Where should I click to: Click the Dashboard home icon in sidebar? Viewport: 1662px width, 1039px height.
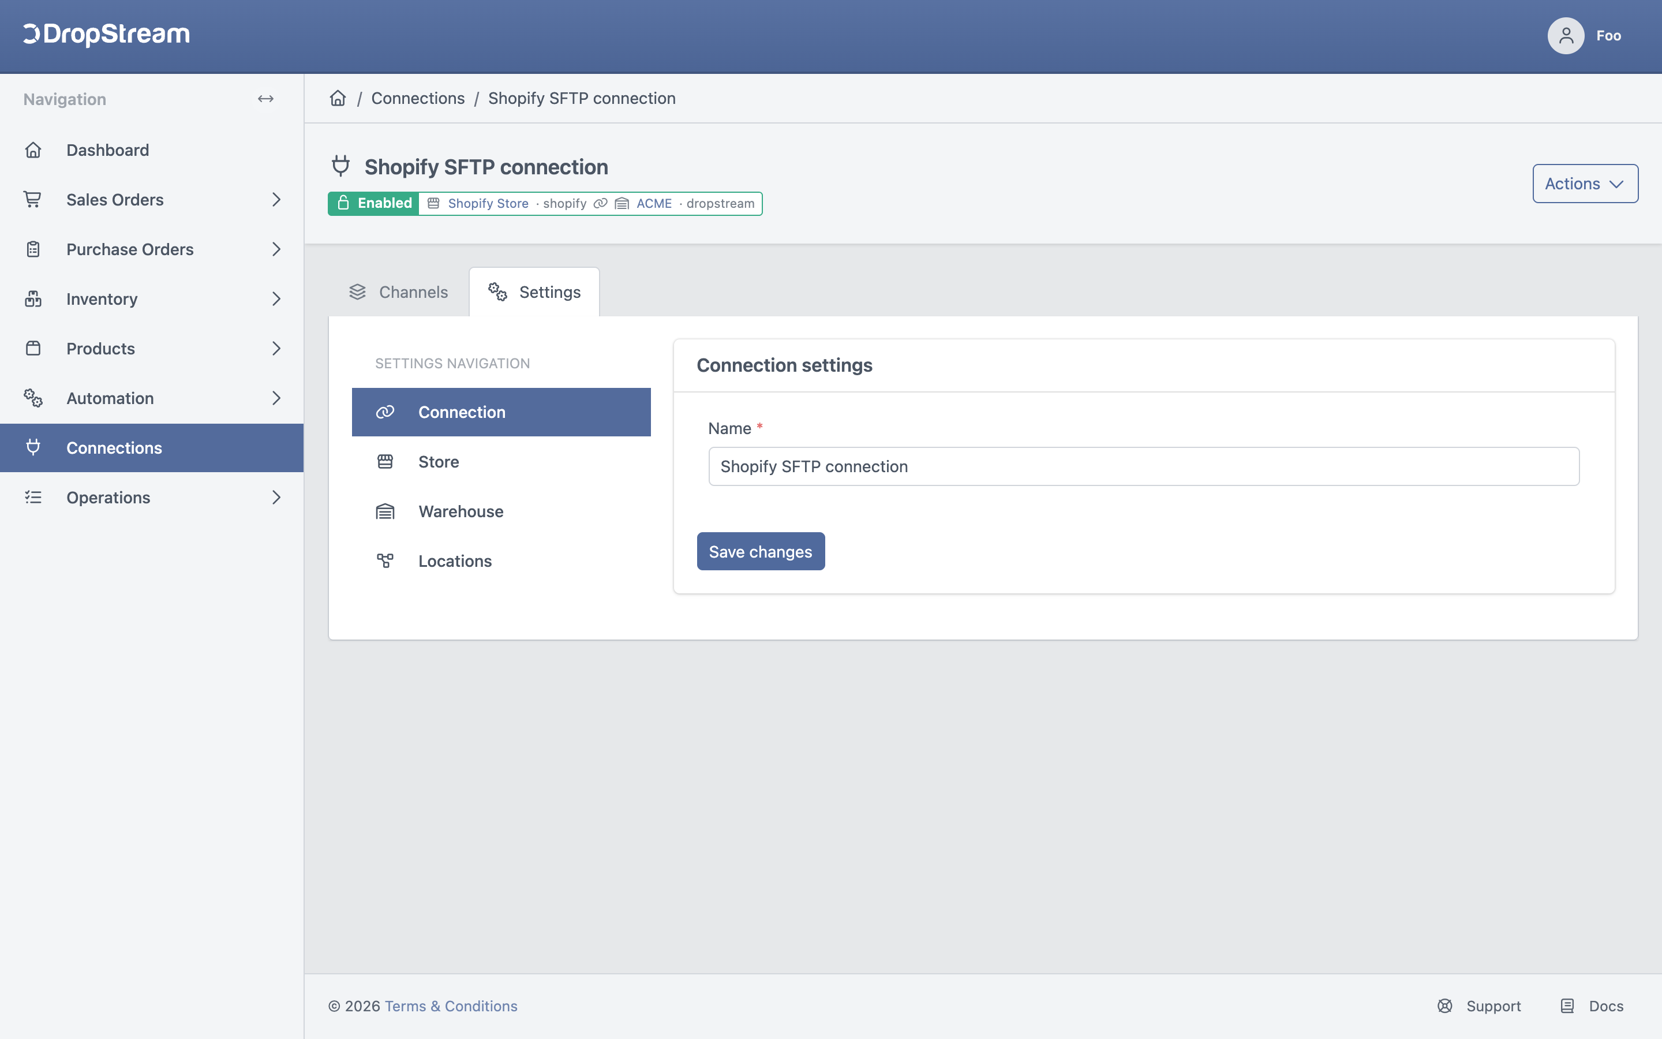[x=33, y=150]
